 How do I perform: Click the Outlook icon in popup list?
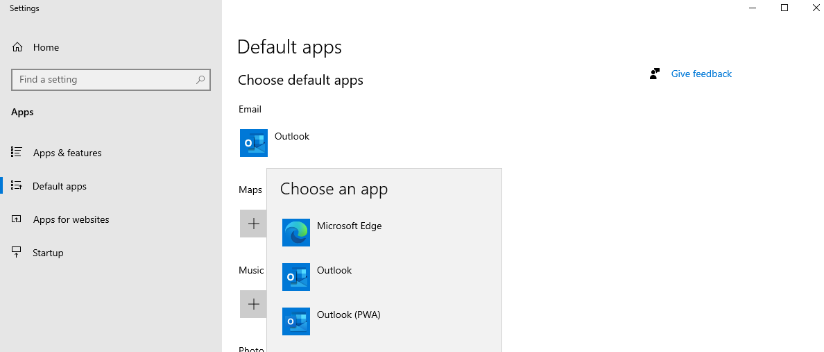pos(296,277)
